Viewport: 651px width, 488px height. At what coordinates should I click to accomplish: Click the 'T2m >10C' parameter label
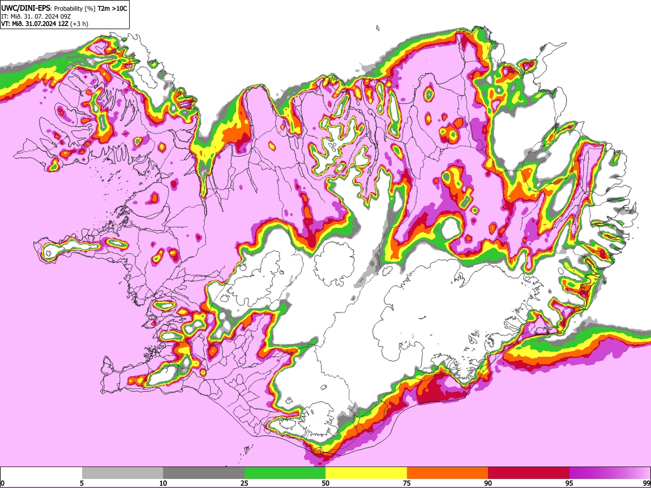pos(112,8)
